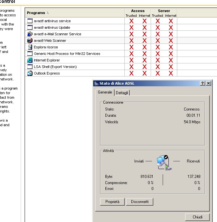Switch to the Generale tab
Viewport: 217px width, 222px height.
[x=105, y=92]
